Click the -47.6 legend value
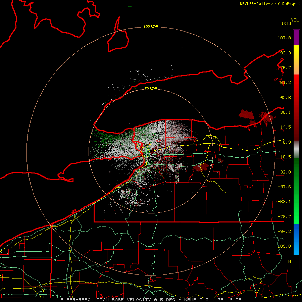Screen dimensions: 302x302 coord(284,187)
